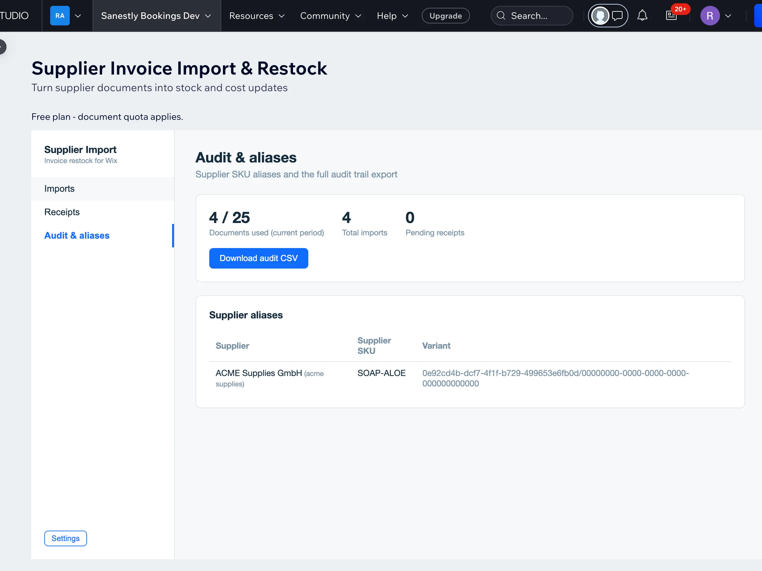762x571 pixels.
Task: Click the Supplier Import sidebar heading
Action: (80, 149)
